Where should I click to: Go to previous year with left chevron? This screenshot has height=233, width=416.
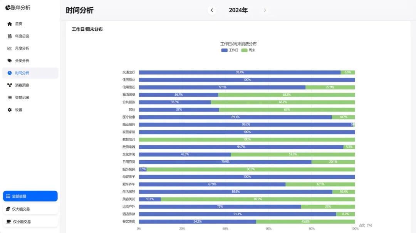coord(212,10)
